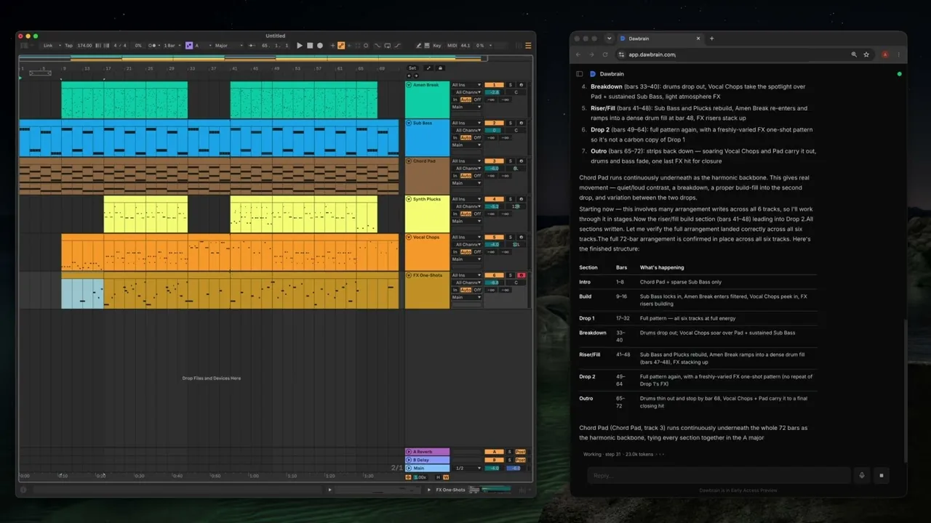
Task: Fold the Chord Pad track
Action: 409,161
